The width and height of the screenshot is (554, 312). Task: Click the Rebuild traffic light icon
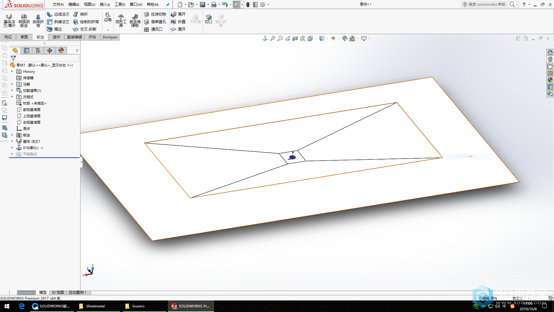[248, 5]
